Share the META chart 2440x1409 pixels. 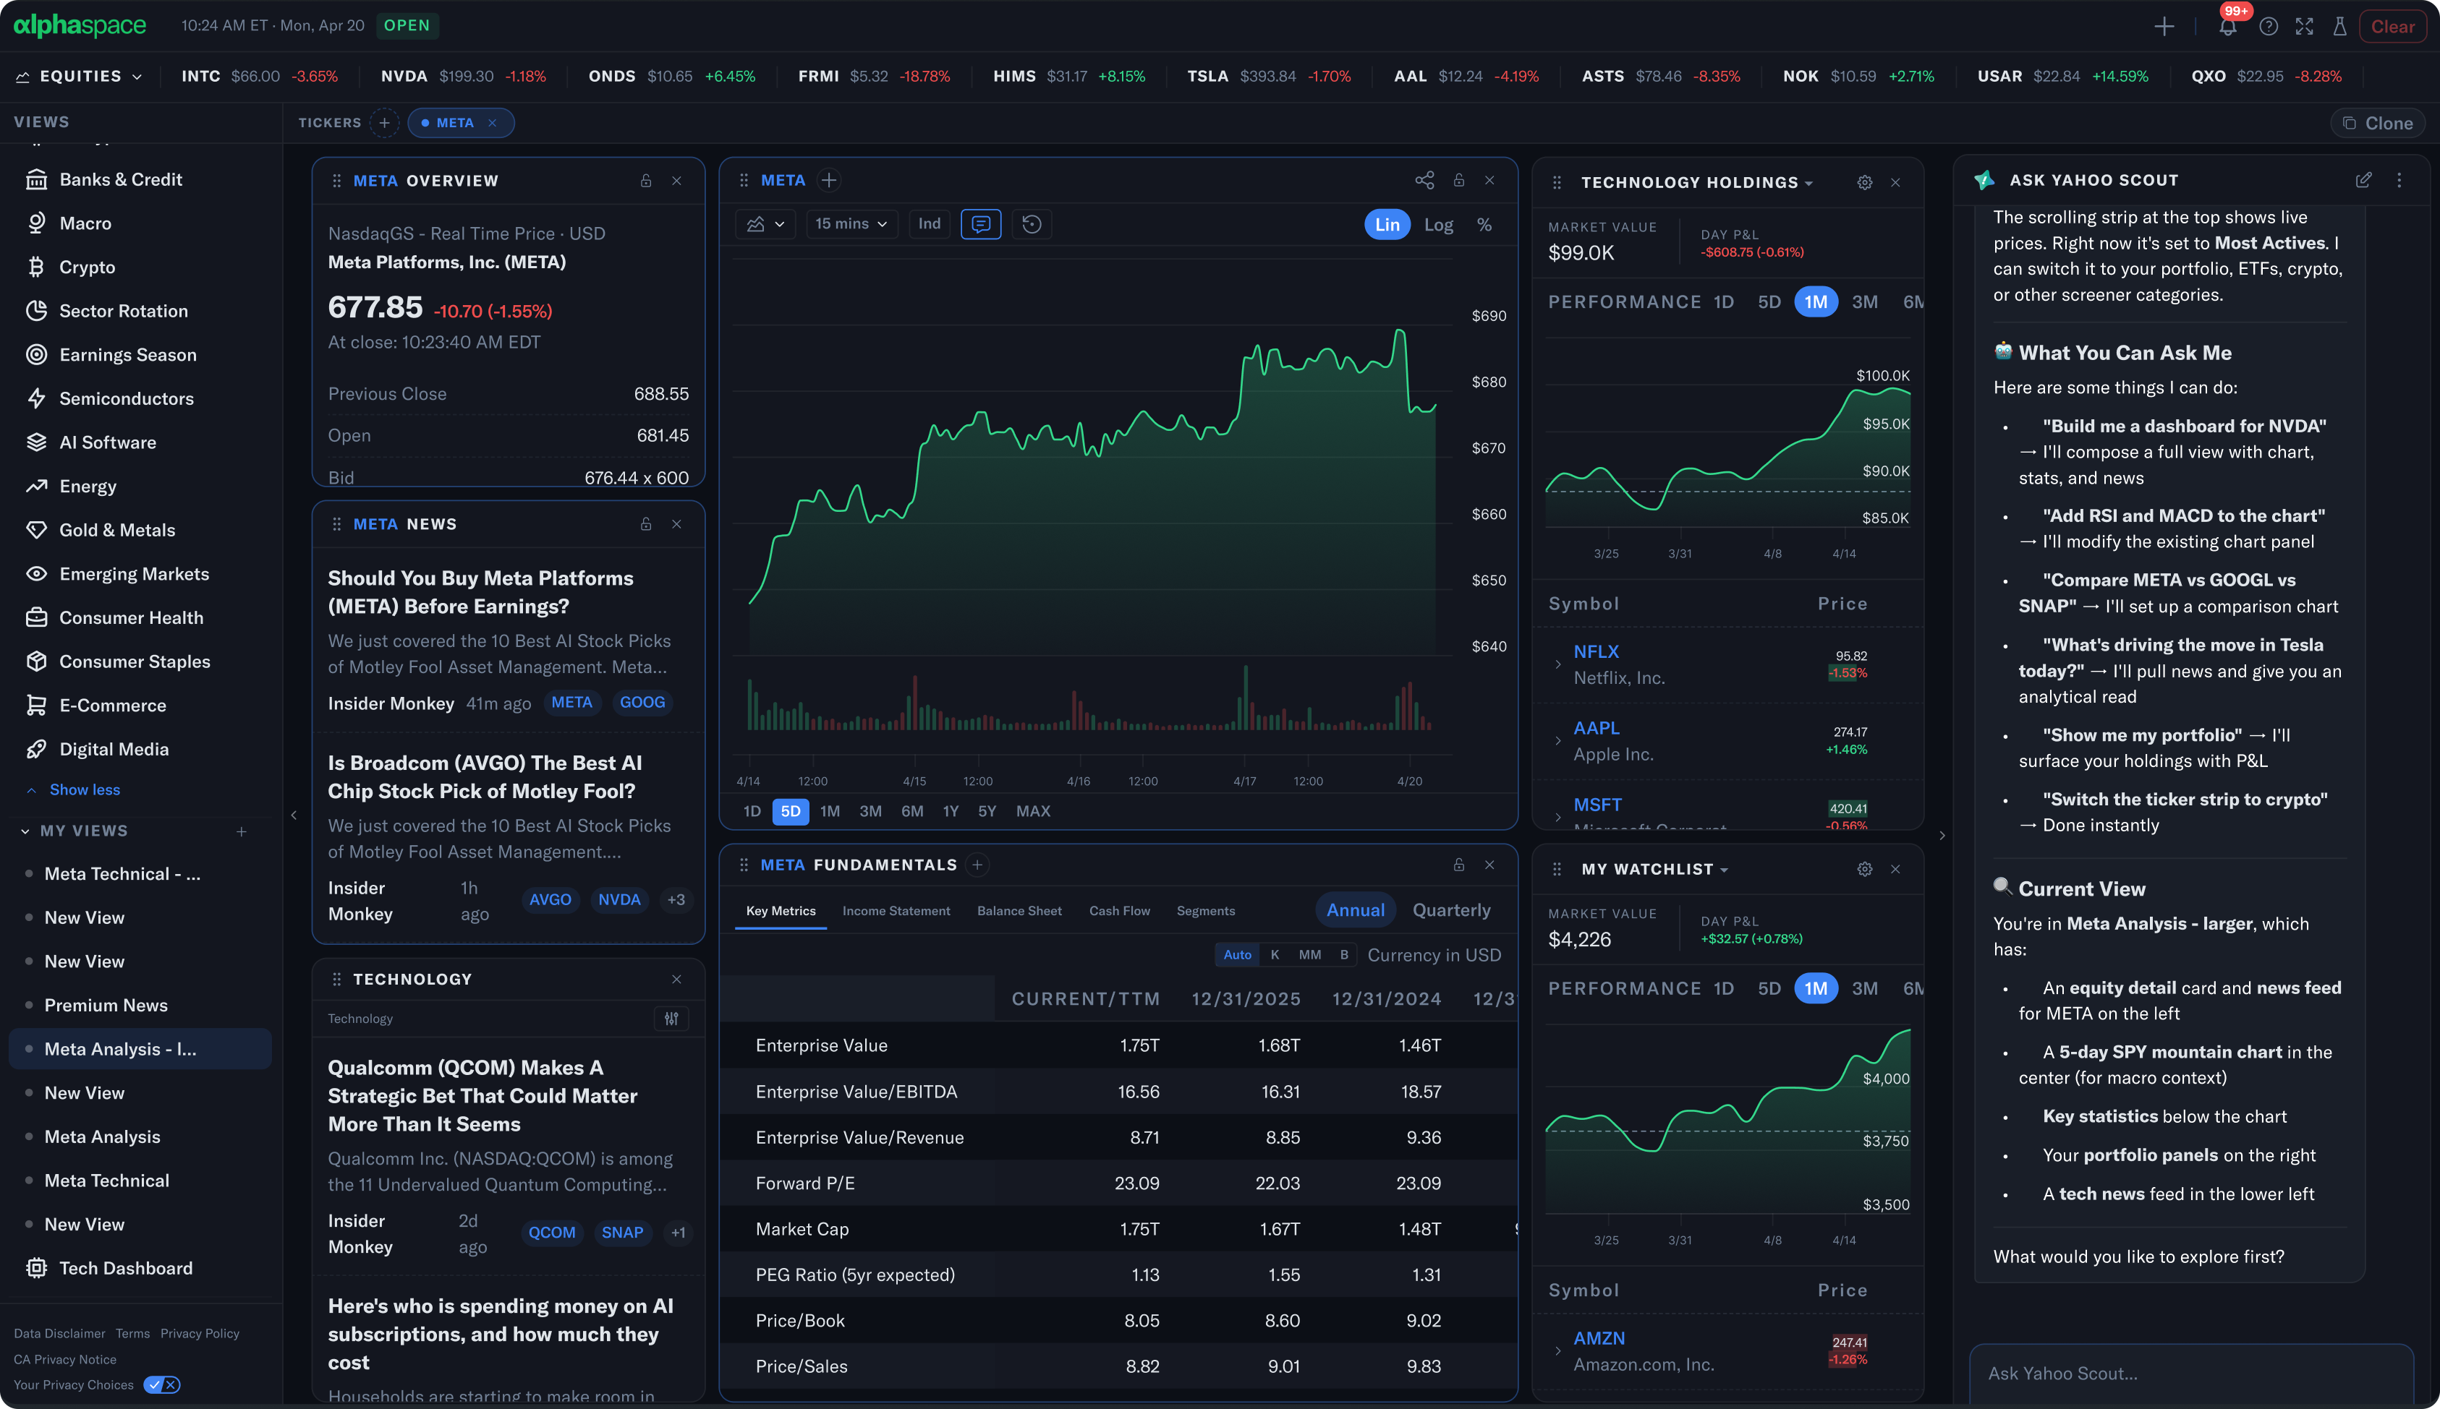(x=1424, y=180)
